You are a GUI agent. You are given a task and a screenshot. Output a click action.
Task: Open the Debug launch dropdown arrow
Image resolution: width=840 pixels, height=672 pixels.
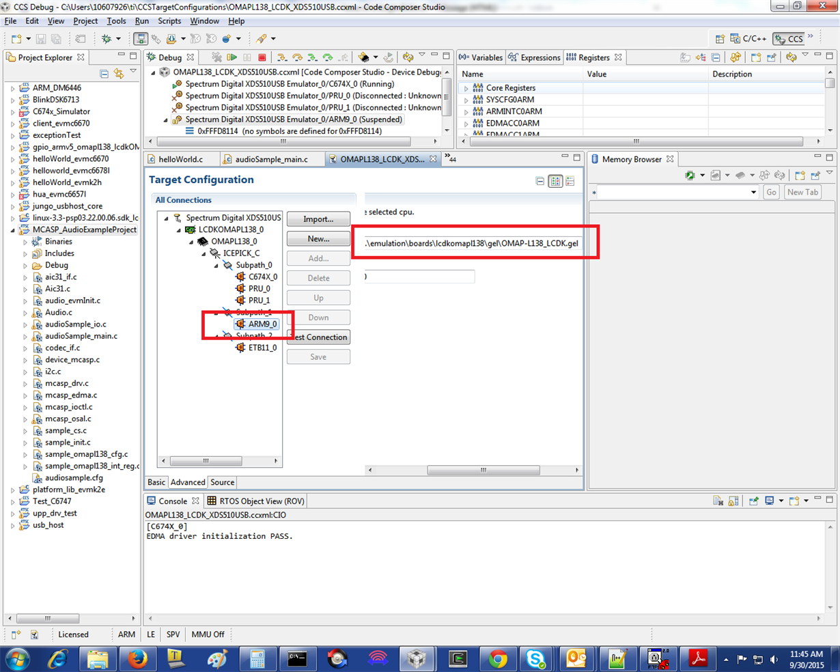click(x=119, y=39)
